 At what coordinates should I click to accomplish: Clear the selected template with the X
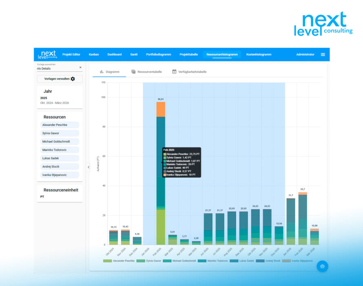click(80, 67)
